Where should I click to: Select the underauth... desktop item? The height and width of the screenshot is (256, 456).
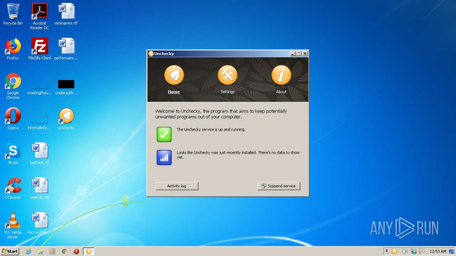(x=66, y=87)
